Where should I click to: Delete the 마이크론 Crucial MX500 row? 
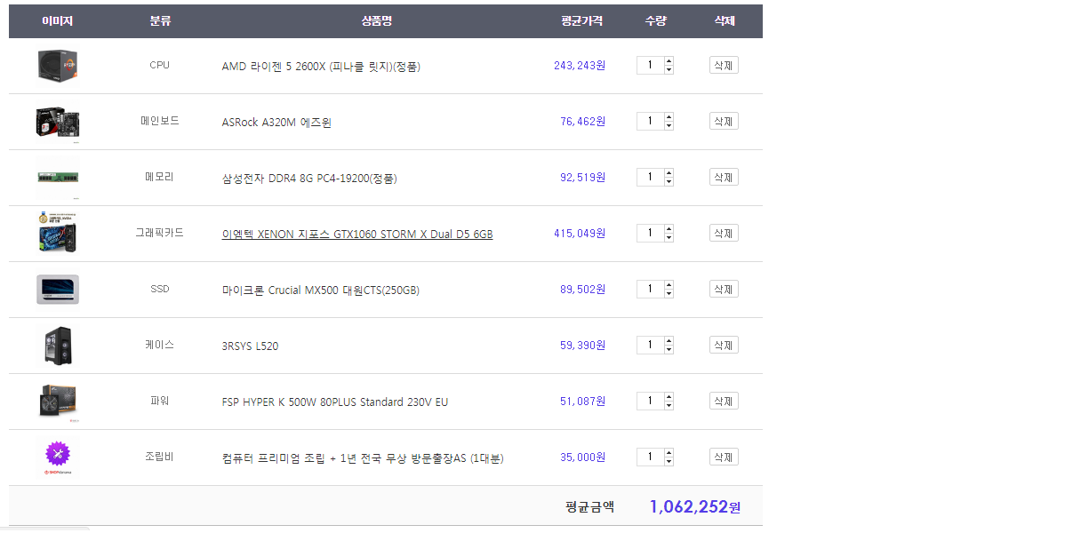tap(724, 289)
